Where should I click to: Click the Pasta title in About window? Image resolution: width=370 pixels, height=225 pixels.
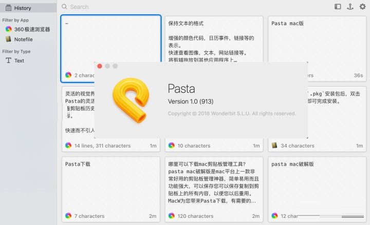(x=181, y=89)
